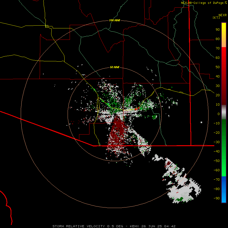Click the 80 value on the velocity scale

218,39
